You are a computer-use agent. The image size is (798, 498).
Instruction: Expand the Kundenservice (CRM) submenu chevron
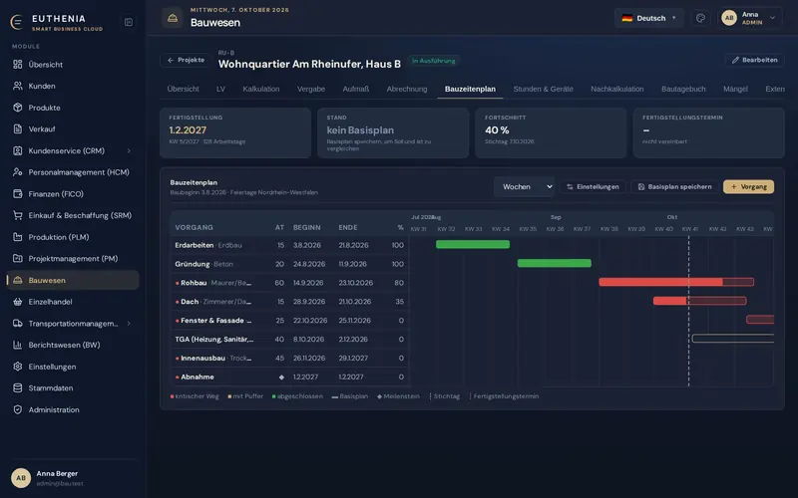point(129,151)
